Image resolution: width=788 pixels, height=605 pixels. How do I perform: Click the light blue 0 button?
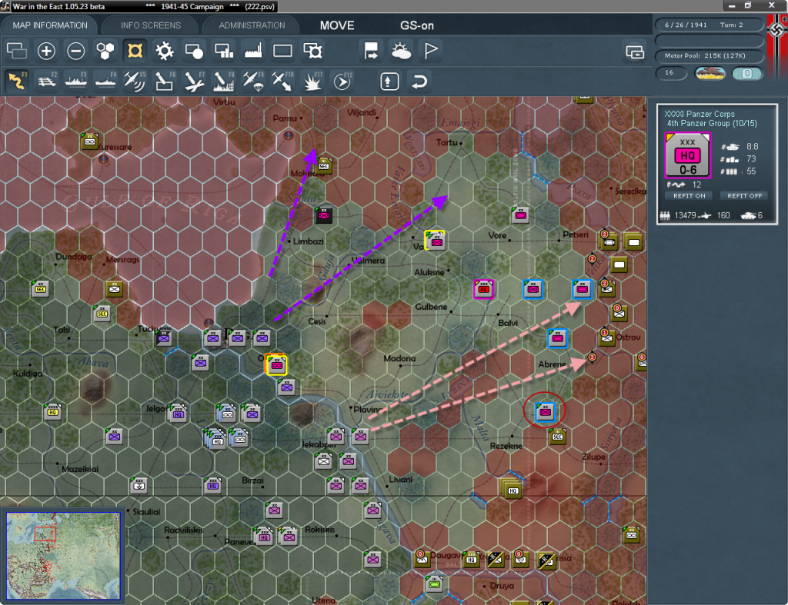pyautogui.click(x=746, y=73)
